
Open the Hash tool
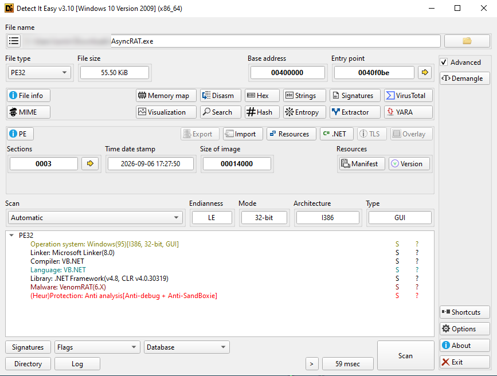tap(262, 112)
